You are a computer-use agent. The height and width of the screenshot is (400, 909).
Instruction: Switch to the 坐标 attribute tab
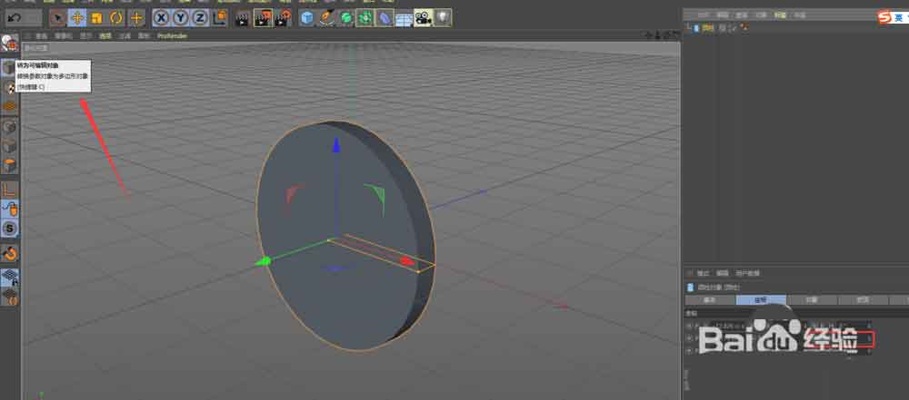761,300
